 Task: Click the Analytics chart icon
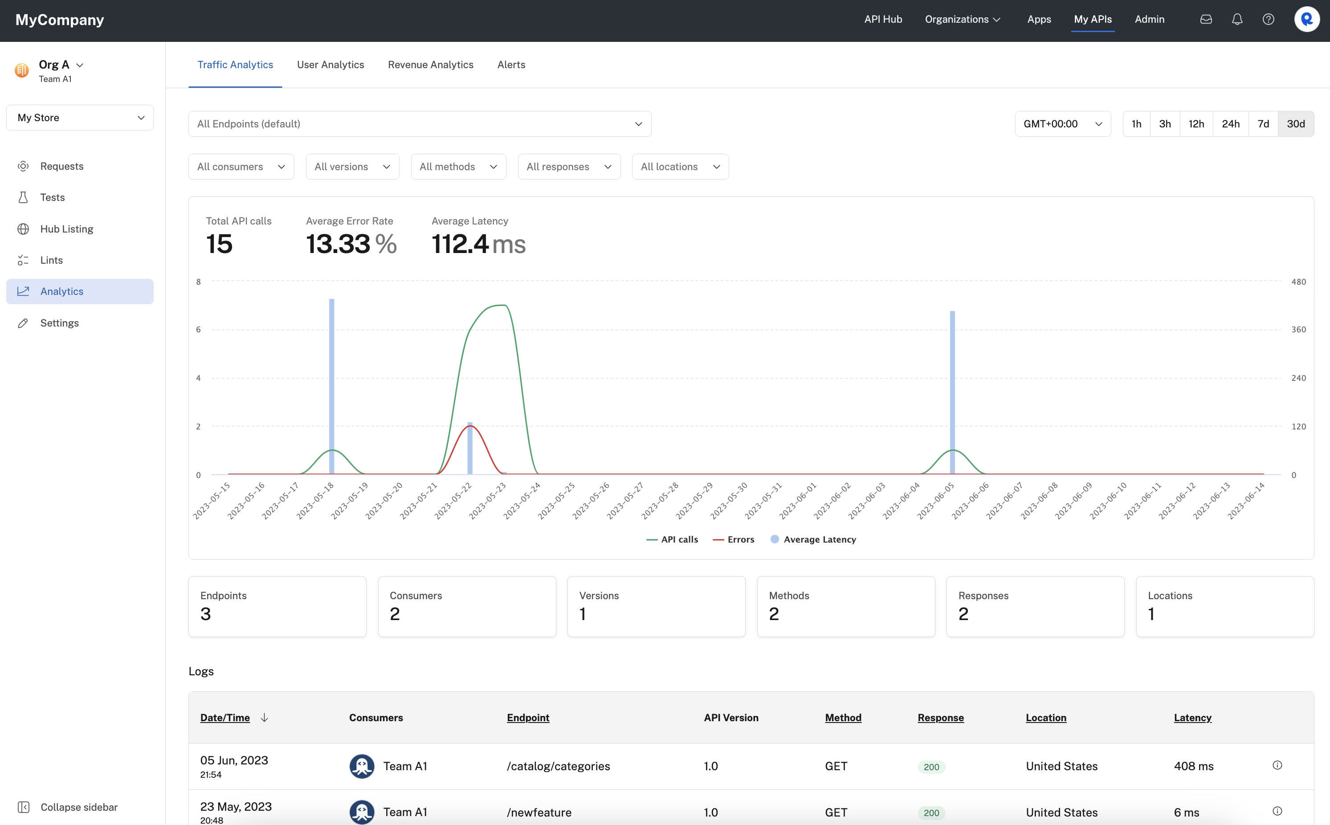tap(23, 291)
